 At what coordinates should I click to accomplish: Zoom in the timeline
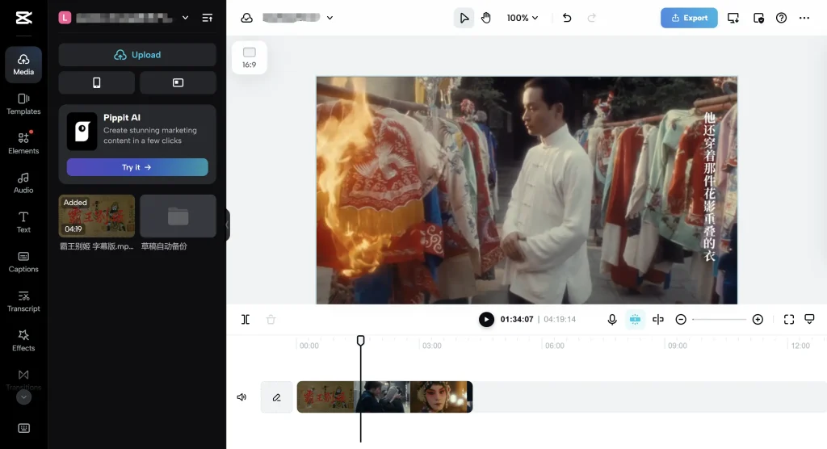pyautogui.click(x=758, y=320)
